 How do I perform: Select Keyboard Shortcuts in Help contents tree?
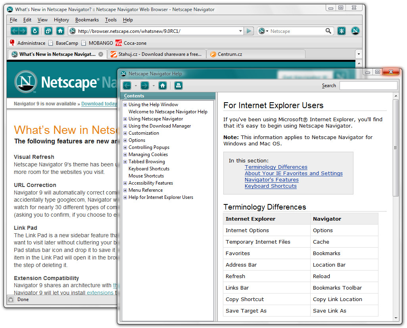(149, 169)
